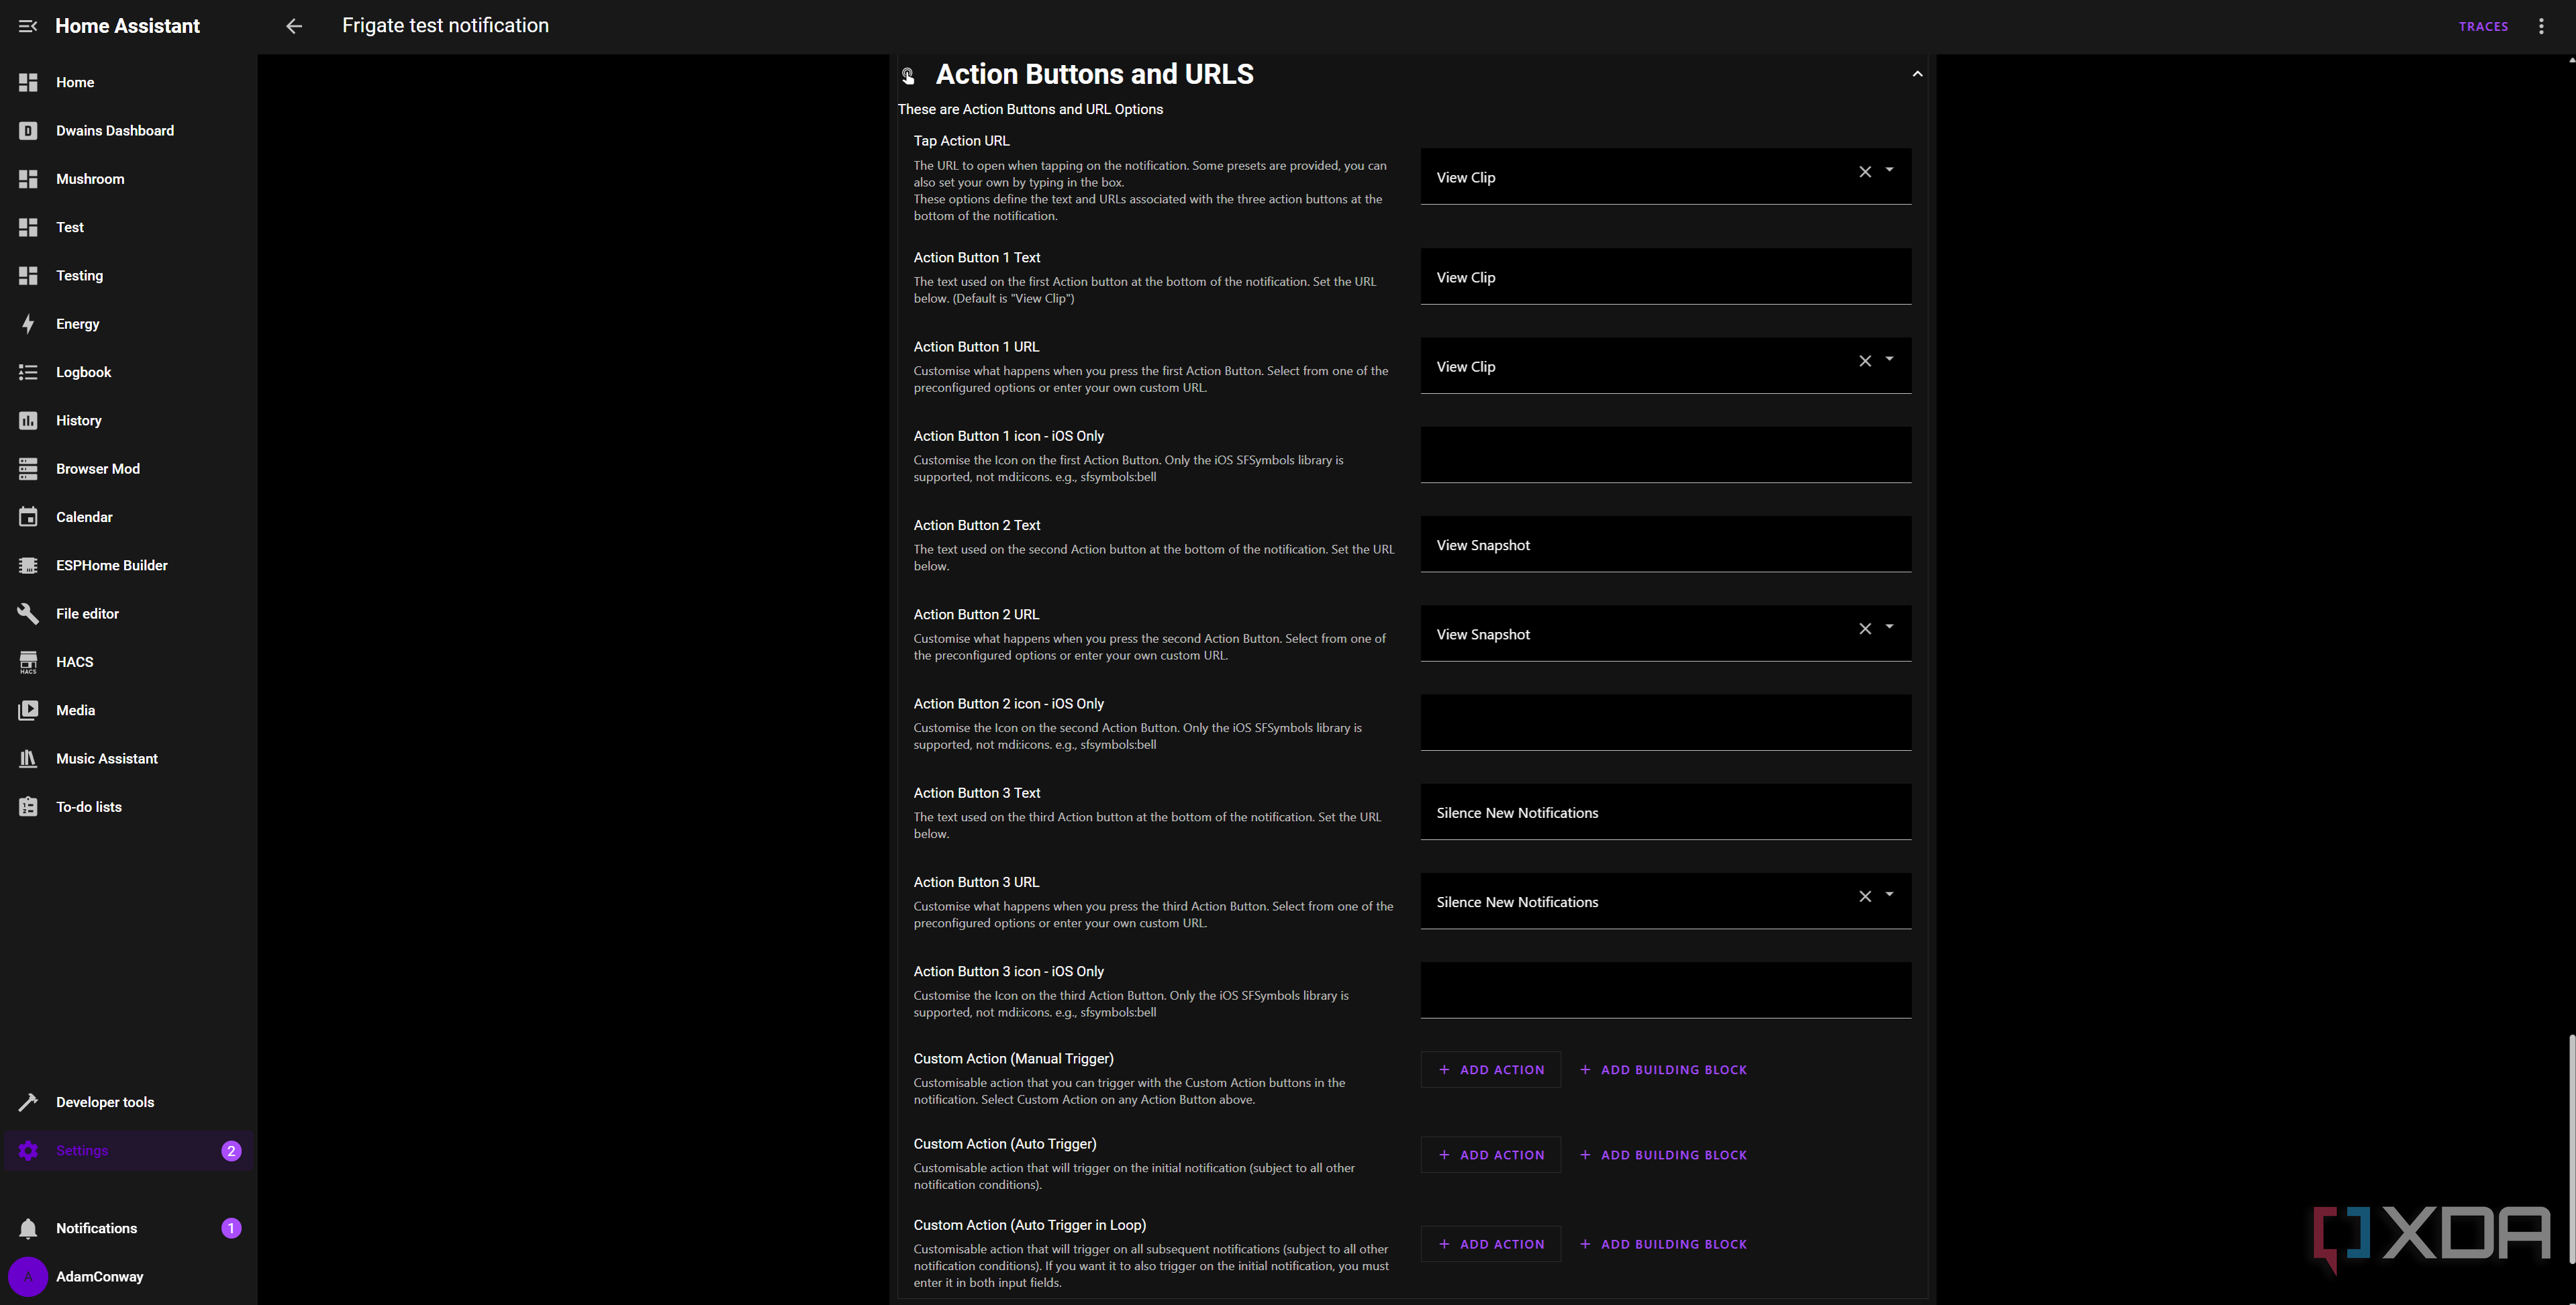The image size is (2576, 1305).
Task: Go back using the arrow icon
Action: point(294,26)
